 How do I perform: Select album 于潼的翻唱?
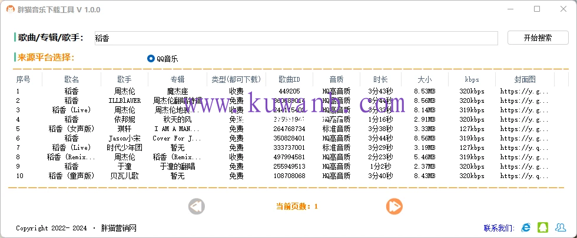coord(177,167)
